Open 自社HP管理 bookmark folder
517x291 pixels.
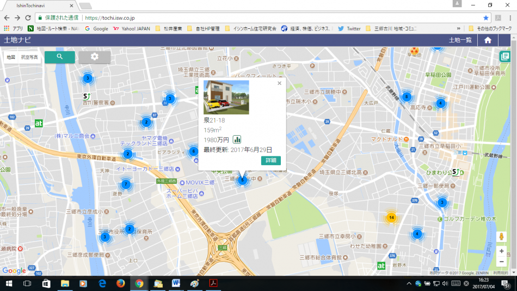point(204,29)
